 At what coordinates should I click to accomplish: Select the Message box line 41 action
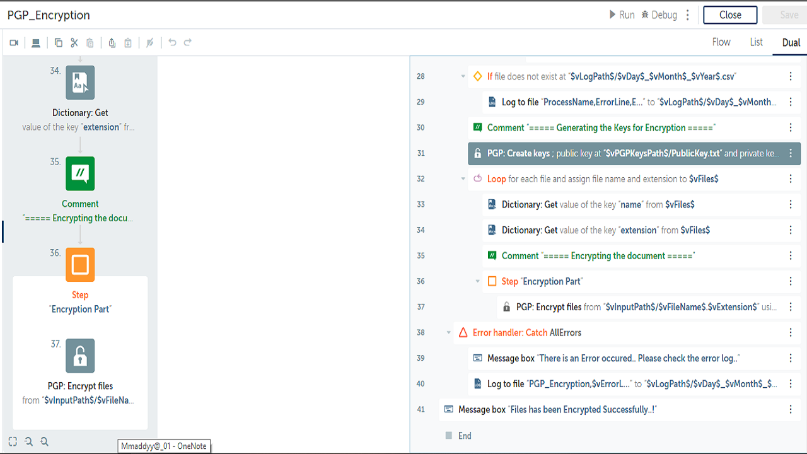[x=557, y=410]
